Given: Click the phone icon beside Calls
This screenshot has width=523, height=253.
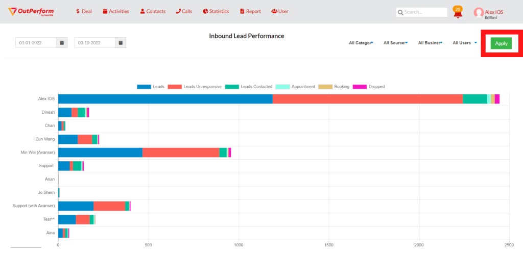Looking at the screenshot, I should tap(178, 11).
